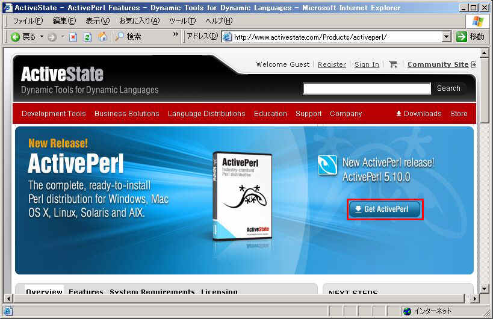Screen dimensions: 493x319
Task: Click the page icon in address bar
Action: click(x=227, y=37)
